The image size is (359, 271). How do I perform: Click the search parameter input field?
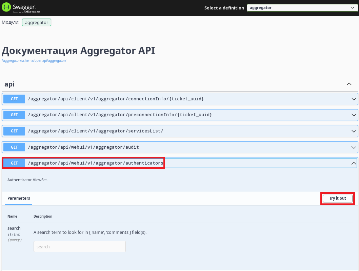(80, 247)
